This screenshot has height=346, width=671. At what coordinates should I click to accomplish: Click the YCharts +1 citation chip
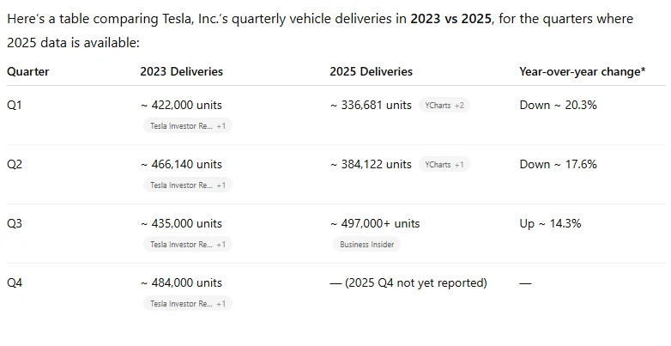444,164
